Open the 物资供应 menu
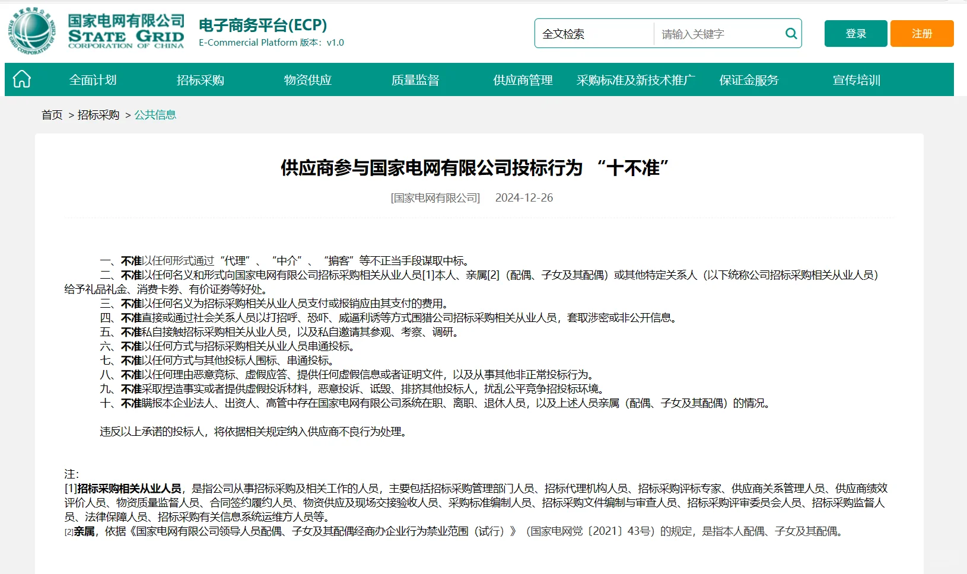Image resolution: width=967 pixels, height=574 pixels. click(x=307, y=79)
